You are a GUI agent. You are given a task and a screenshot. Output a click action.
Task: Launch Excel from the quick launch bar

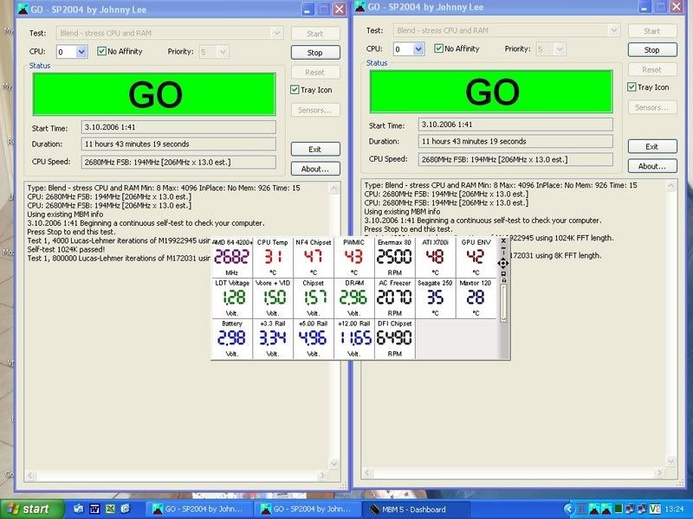point(110,509)
